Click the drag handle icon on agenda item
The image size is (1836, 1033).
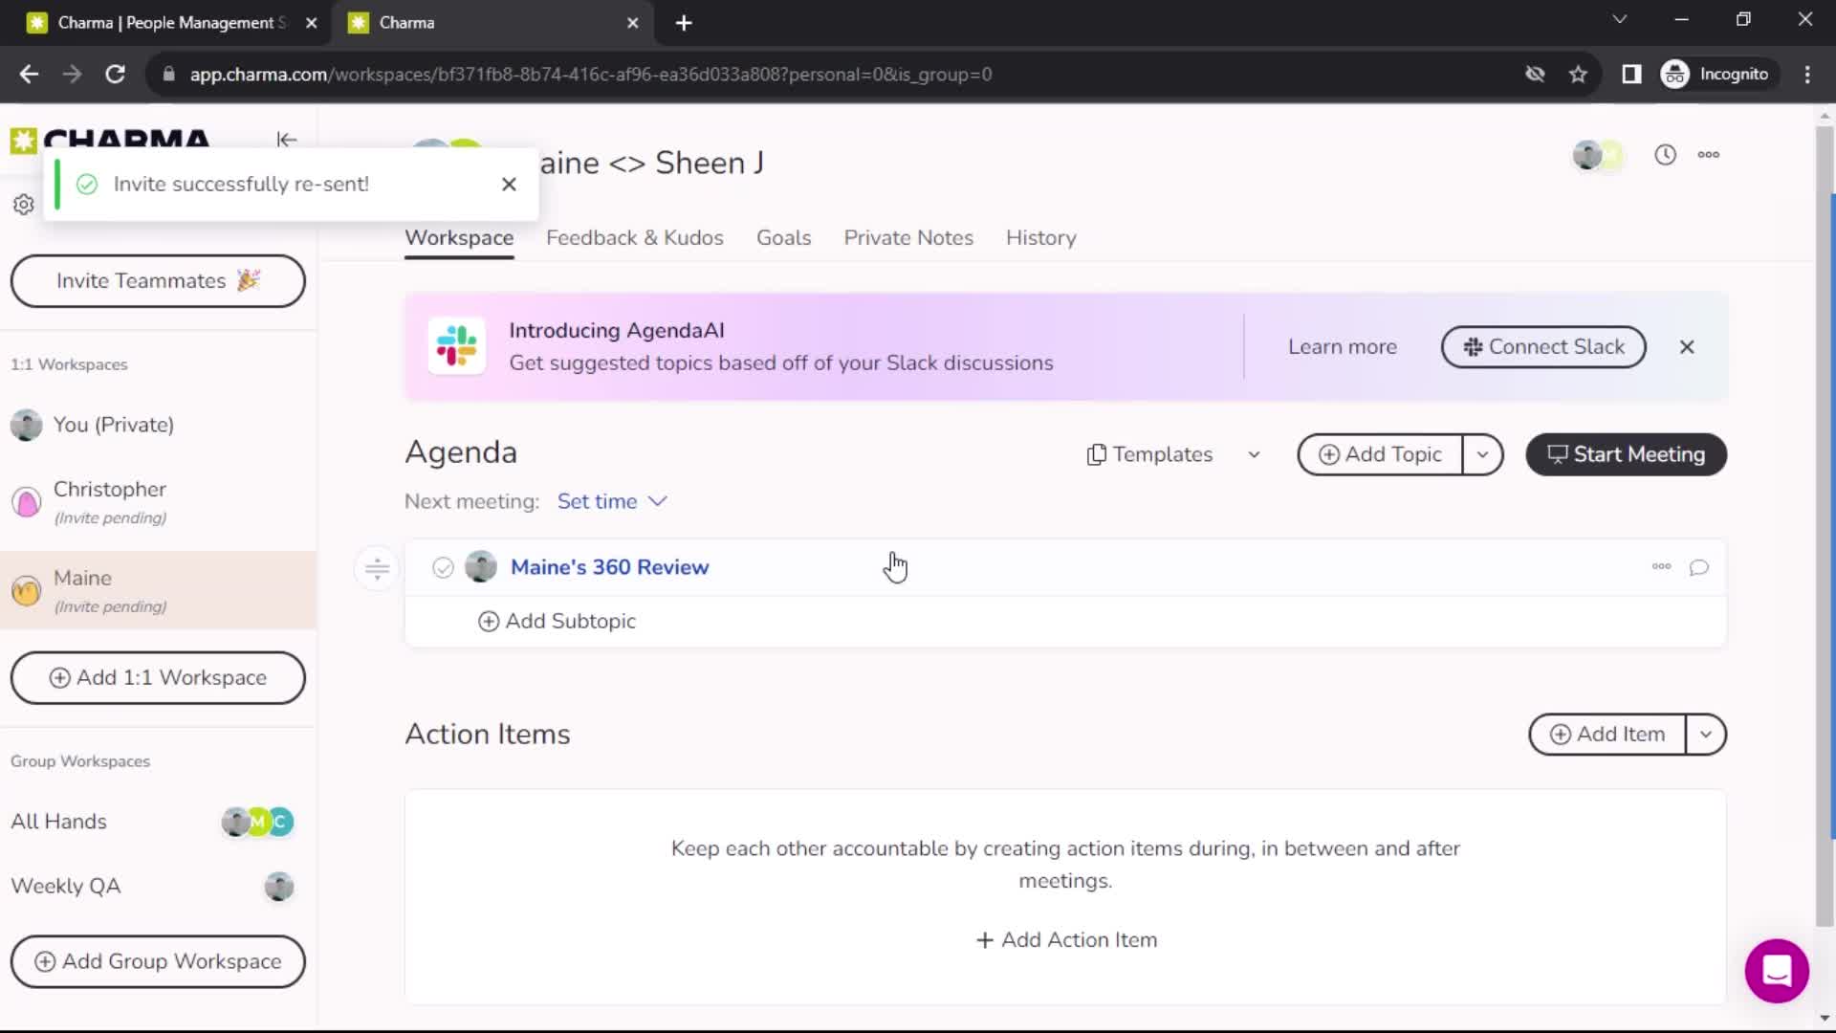point(379,566)
